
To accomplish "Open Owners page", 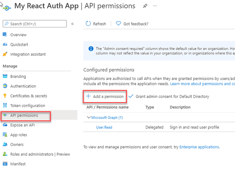I will [17, 144].
